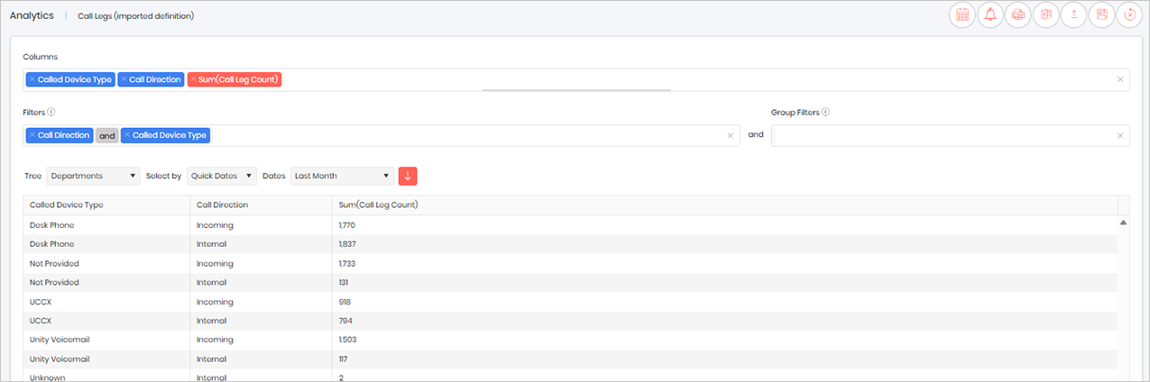This screenshot has width=1150, height=382.
Task: Export the report to Excel
Action: tap(1046, 14)
